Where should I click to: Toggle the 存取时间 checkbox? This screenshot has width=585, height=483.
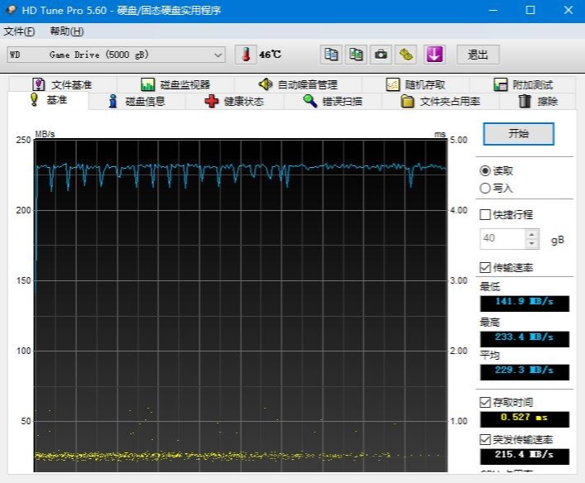pos(485,402)
